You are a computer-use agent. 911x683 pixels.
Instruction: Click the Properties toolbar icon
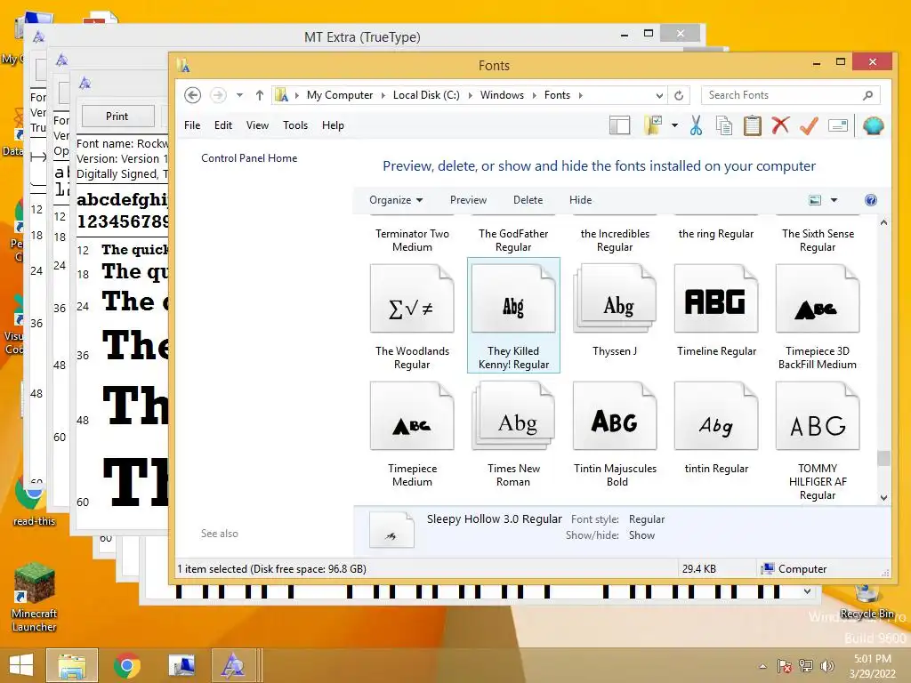pyautogui.click(x=838, y=125)
